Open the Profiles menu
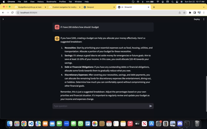This screenshot has height=129, width=207. tap(62, 2)
